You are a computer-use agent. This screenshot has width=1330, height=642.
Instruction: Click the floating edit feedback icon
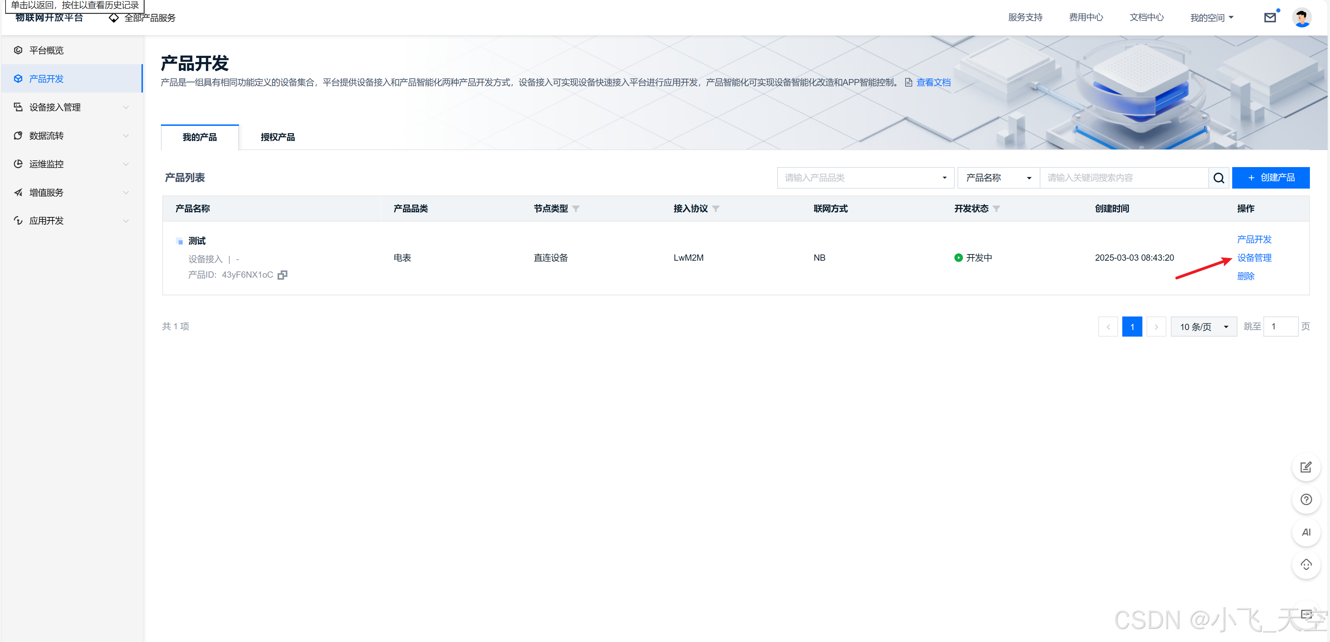[x=1306, y=467]
